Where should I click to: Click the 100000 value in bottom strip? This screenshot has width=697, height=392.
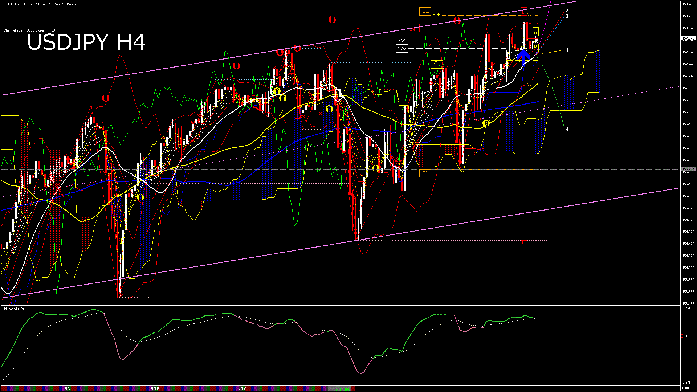click(x=687, y=388)
